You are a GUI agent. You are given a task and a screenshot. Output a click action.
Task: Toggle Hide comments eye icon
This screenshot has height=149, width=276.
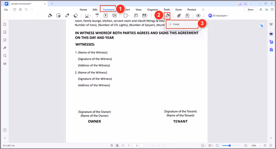point(198,16)
